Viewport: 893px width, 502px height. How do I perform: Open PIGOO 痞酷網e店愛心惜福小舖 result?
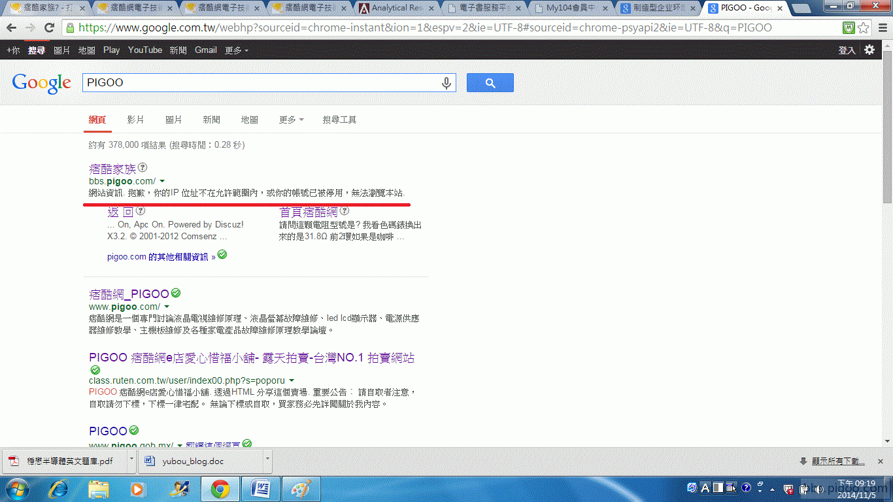click(252, 358)
